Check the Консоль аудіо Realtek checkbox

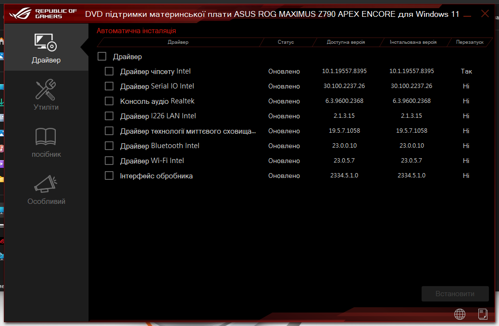point(109,101)
